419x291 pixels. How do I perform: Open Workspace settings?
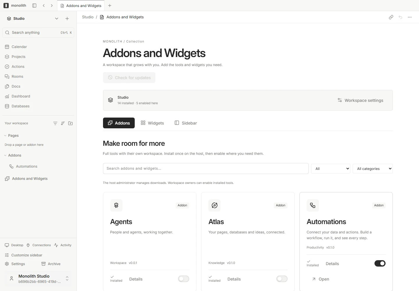tap(361, 100)
